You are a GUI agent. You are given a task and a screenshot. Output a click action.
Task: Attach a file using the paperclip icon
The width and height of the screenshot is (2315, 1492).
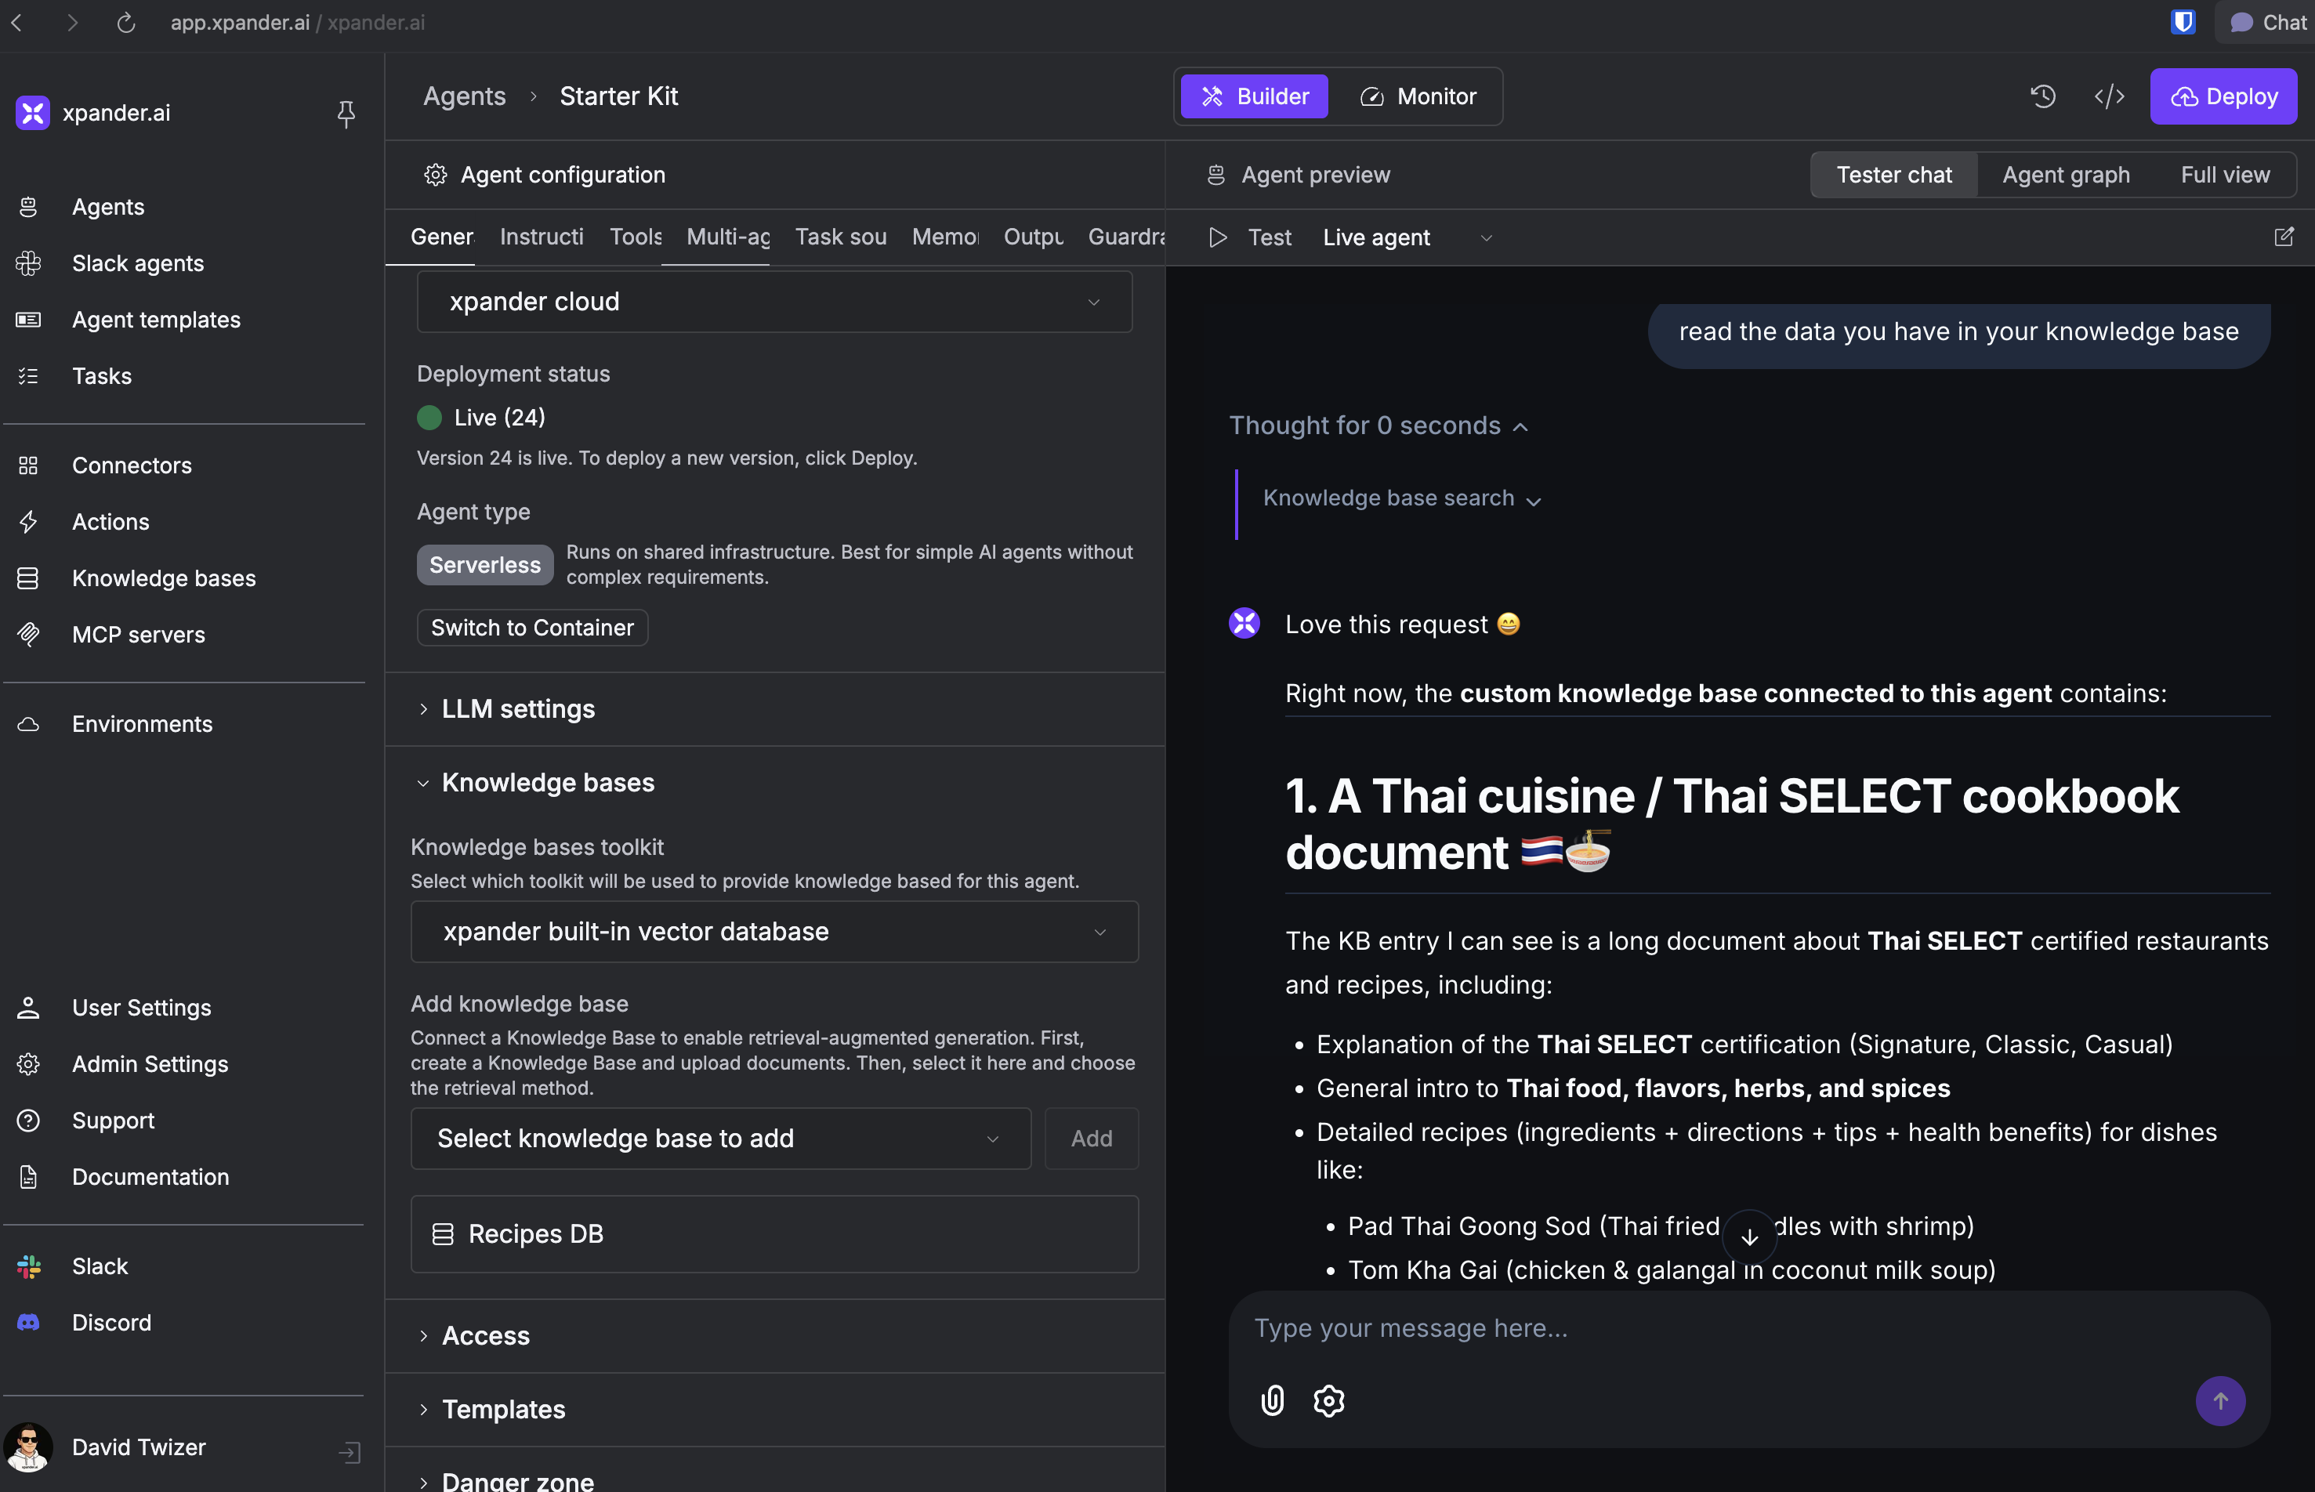pos(1271,1400)
